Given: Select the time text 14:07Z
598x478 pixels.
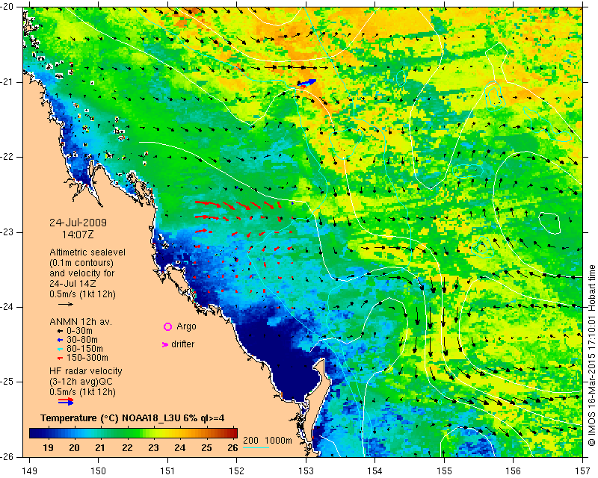Looking at the screenshot, I should [78, 235].
